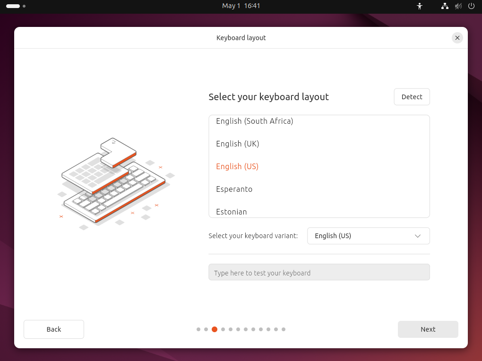Focus the keyboard test input field
The width and height of the screenshot is (482, 361).
point(319,273)
